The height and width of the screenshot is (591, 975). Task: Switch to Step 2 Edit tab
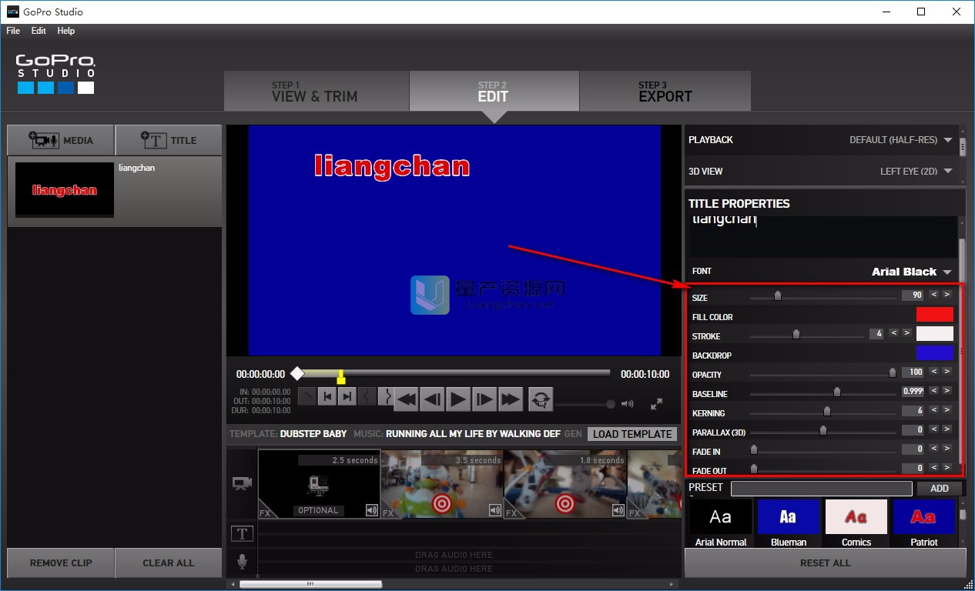(x=494, y=92)
